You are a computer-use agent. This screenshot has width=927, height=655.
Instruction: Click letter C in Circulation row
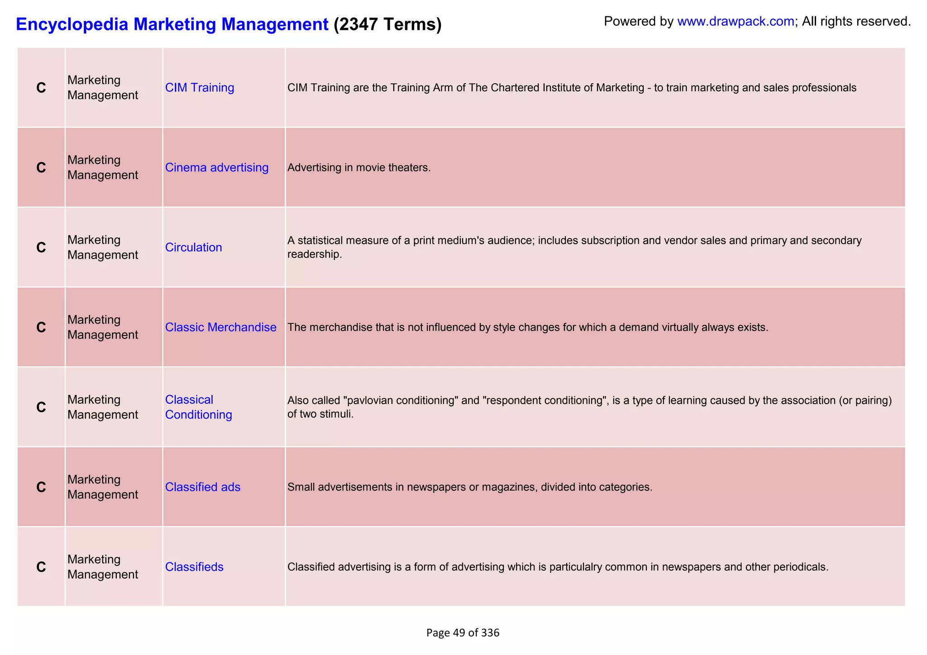click(x=41, y=248)
